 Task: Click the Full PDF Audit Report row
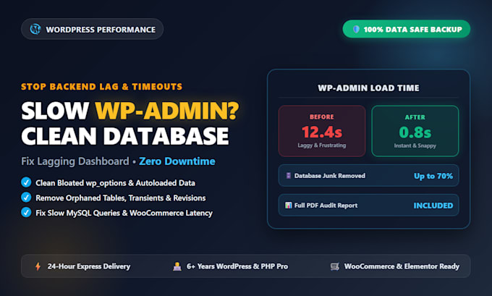click(369, 206)
